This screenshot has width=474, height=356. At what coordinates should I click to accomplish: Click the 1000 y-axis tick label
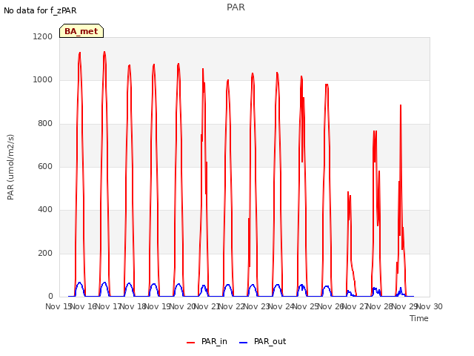(x=43, y=79)
